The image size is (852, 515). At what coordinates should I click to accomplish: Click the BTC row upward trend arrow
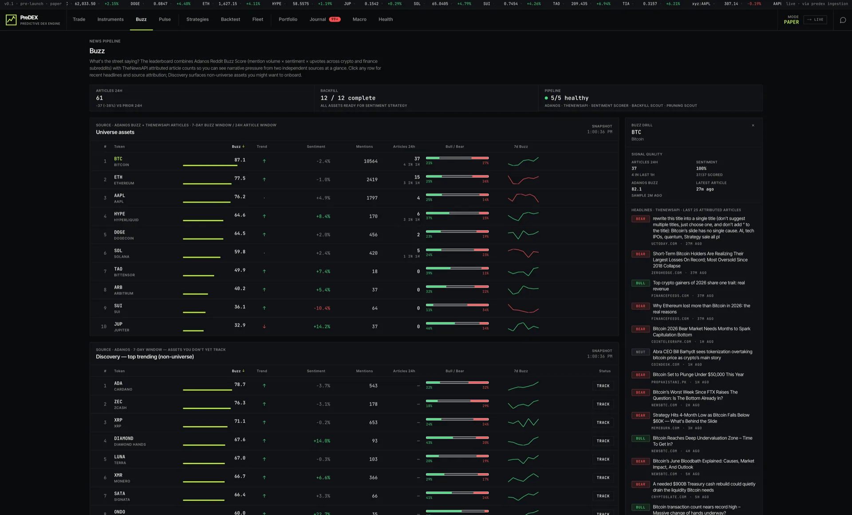point(264,161)
